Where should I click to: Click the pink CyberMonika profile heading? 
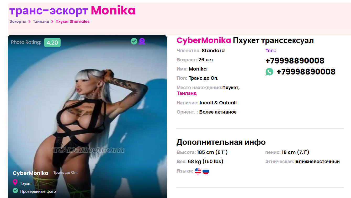pyautogui.click(x=204, y=40)
